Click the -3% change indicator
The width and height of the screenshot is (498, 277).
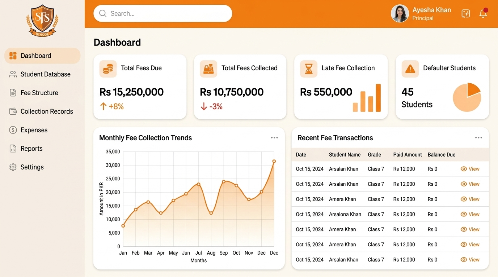(211, 106)
